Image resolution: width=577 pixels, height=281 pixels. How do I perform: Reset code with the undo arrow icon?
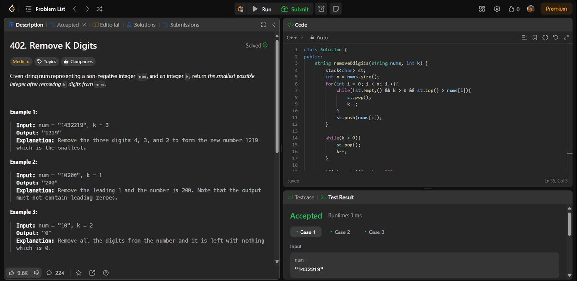coord(555,37)
